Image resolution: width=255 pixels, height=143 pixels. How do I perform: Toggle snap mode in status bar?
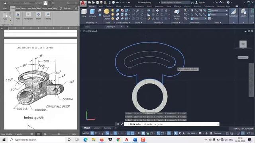[x=96, y=133]
